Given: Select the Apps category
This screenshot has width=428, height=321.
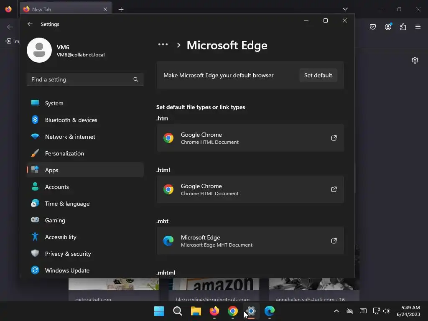Looking at the screenshot, I should tap(85, 170).
